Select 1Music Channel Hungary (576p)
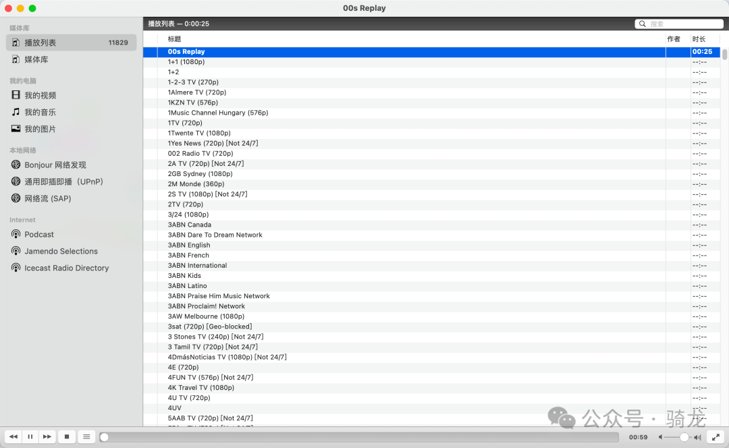Image resolution: width=729 pixels, height=448 pixels. (x=432, y=113)
